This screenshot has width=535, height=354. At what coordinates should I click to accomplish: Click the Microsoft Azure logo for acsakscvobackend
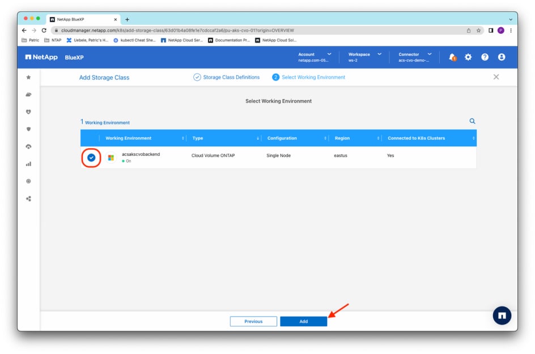coord(111,157)
